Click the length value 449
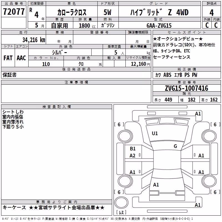This screenshot has height=222, width=222. [168, 100]
